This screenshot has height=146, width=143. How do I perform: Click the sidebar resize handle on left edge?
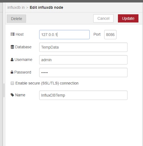click(4, 90)
